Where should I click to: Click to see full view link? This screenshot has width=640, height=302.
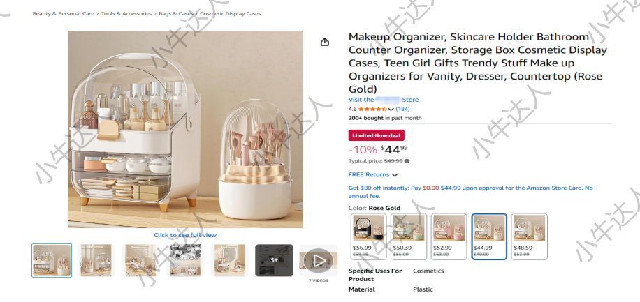pos(185,235)
